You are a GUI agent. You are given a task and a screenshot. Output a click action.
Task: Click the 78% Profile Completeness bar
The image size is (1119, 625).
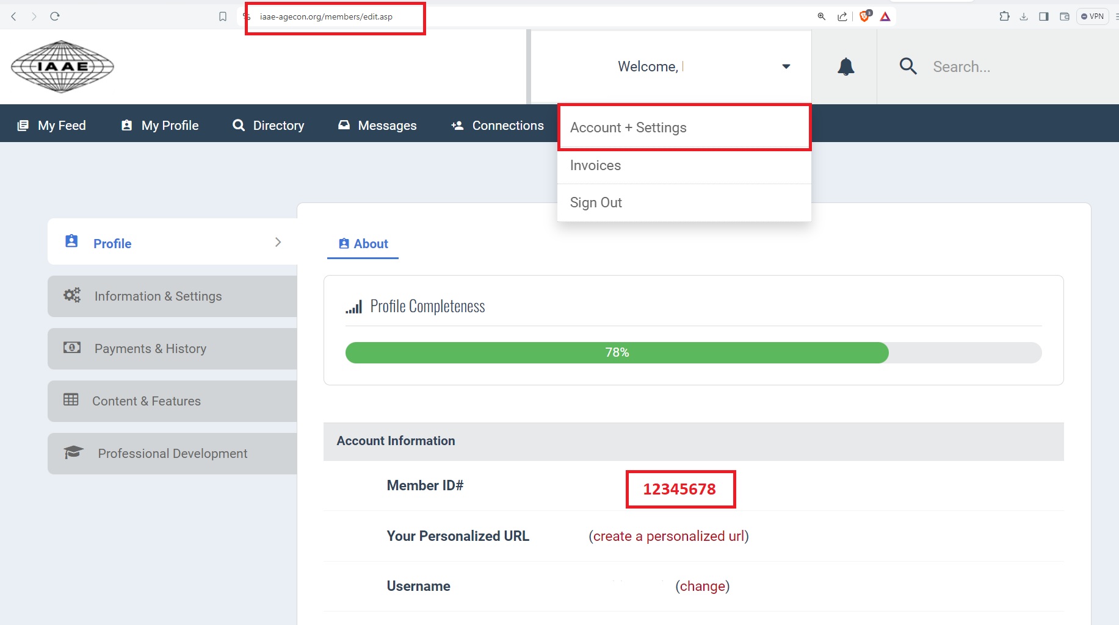(617, 352)
